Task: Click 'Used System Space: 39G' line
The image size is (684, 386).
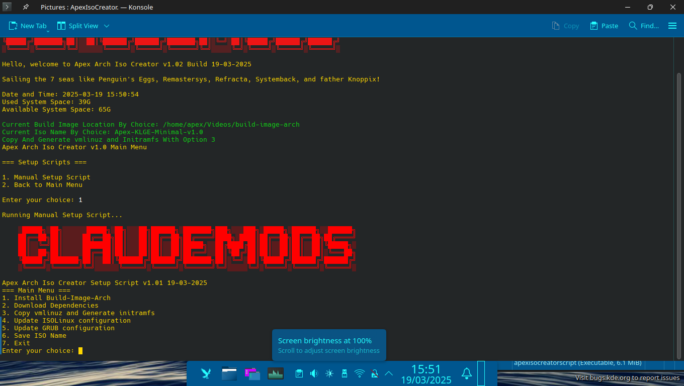Action: 46,102
